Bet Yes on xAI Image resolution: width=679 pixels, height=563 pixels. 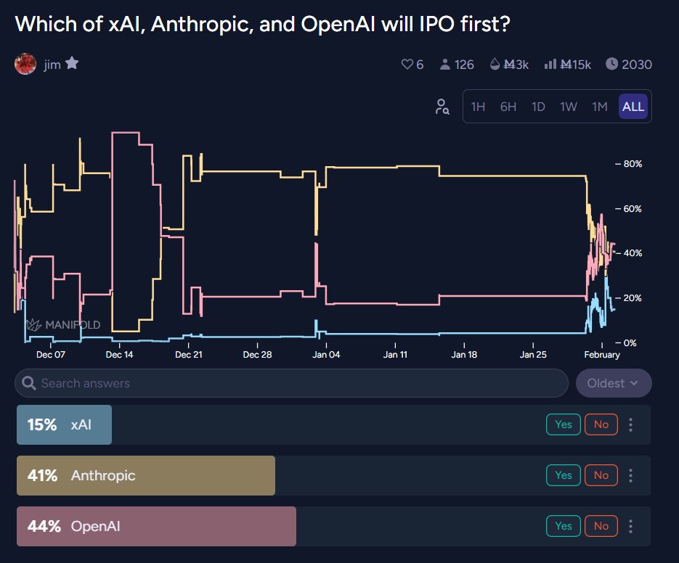tap(564, 424)
